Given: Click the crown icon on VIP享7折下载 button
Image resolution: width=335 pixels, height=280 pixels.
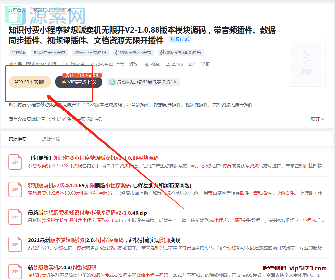Looking at the screenshot, I should pyautogui.click(x=64, y=82).
